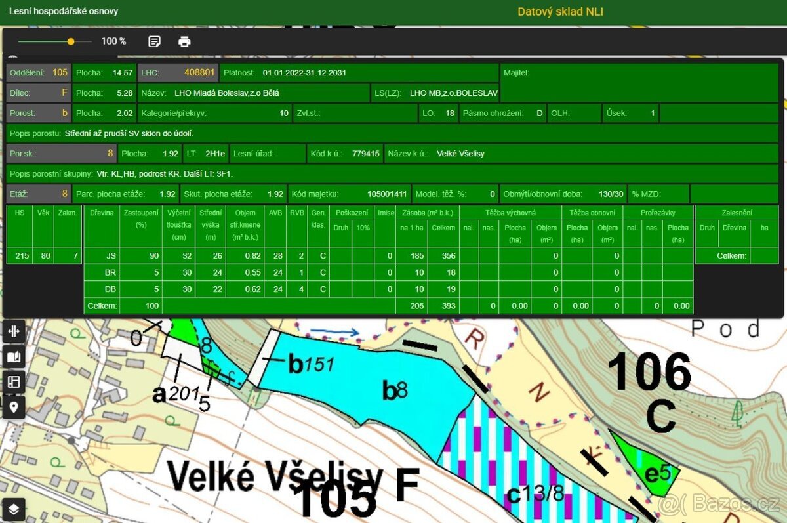
Task: Adjust the zoom slider handle
Action: coord(71,41)
